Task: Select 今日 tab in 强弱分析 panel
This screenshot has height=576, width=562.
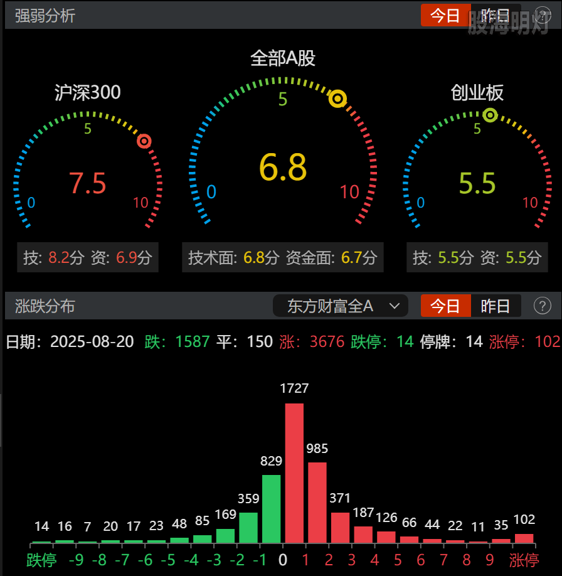Action: click(445, 16)
